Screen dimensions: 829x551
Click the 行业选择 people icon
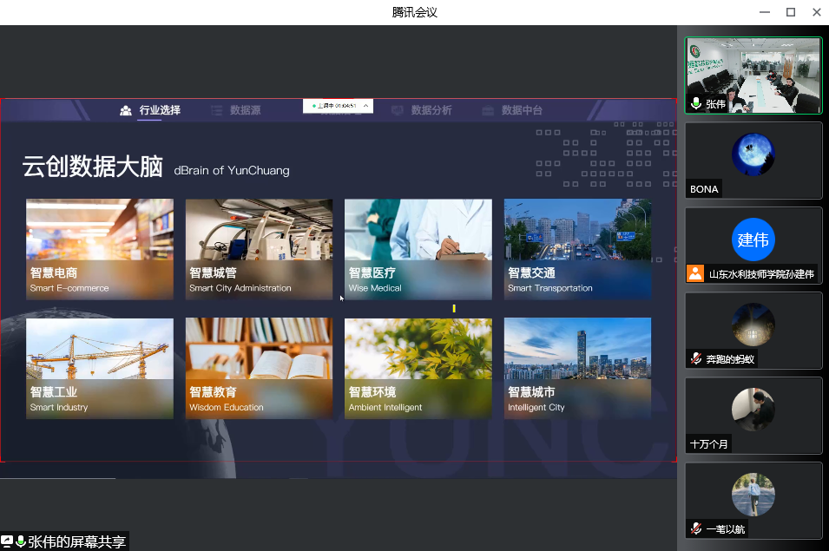pos(126,110)
